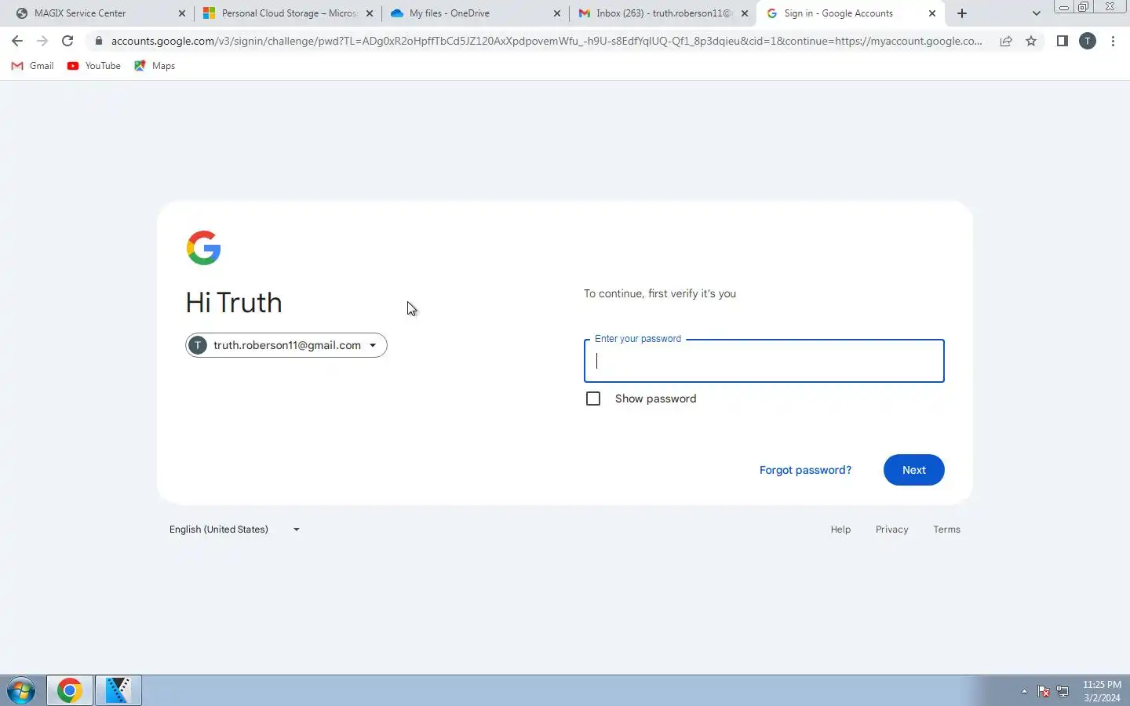Open the account switcher for truth.roberson11@gmail.com
Screen dimensions: 1130x706
click(286, 345)
